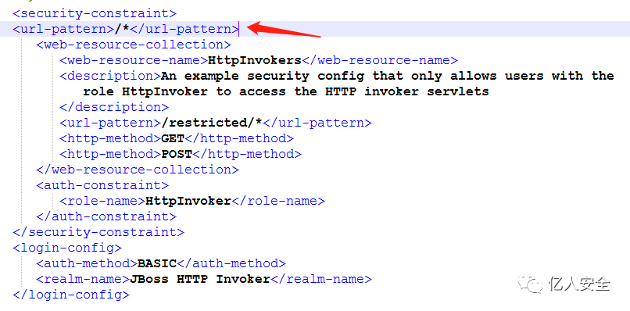Viewport: 630px width, 311px height.
Task: Click the opening security-constraint tag line
Action: [x=95, y=13]
